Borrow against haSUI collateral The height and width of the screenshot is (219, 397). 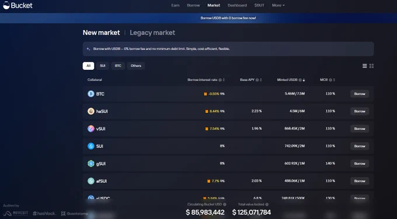pos(360,111)
